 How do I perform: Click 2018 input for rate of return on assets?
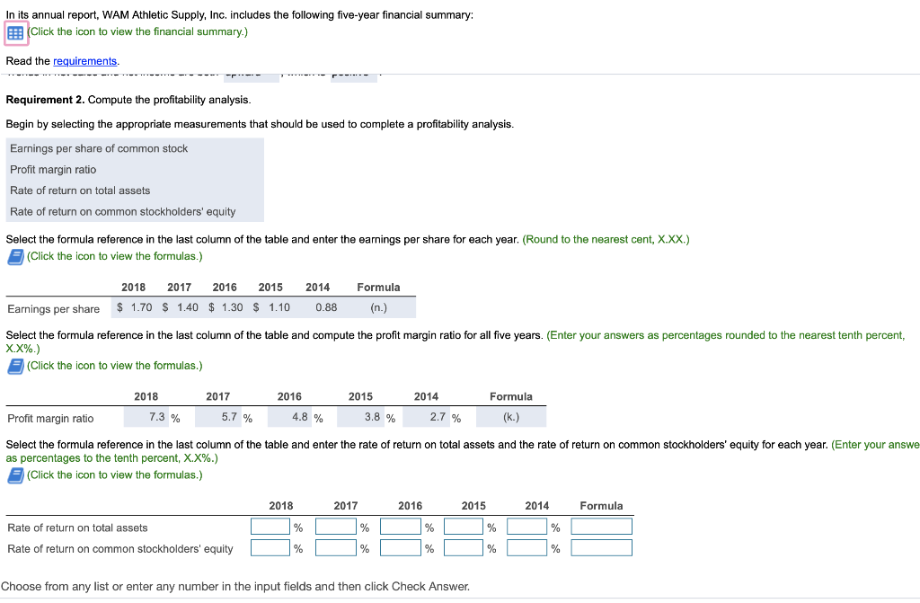tap(270, 528)
